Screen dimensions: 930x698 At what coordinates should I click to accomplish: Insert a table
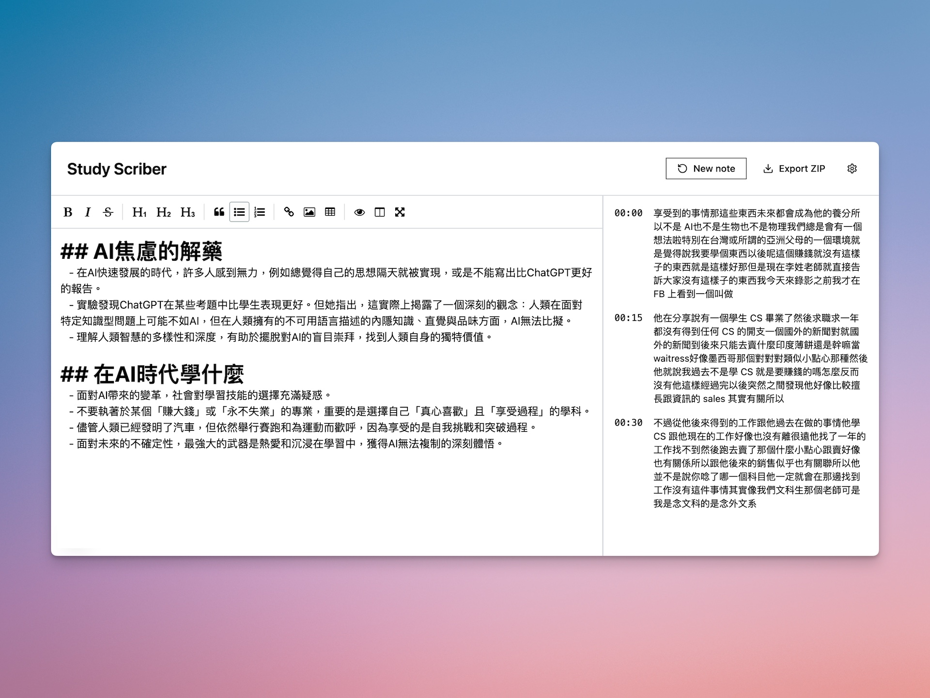[x=330, y=212]
